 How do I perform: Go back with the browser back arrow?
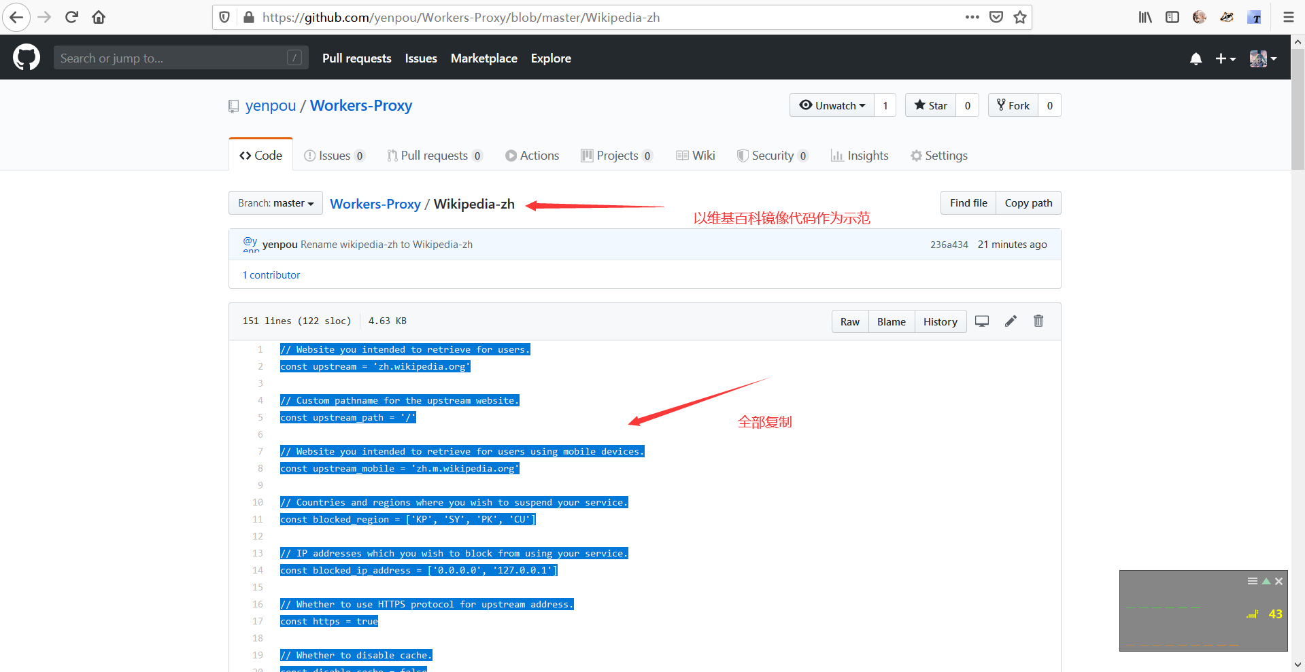16,17
